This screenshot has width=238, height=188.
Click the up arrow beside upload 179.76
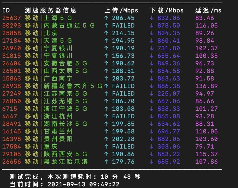click(107, 162)
